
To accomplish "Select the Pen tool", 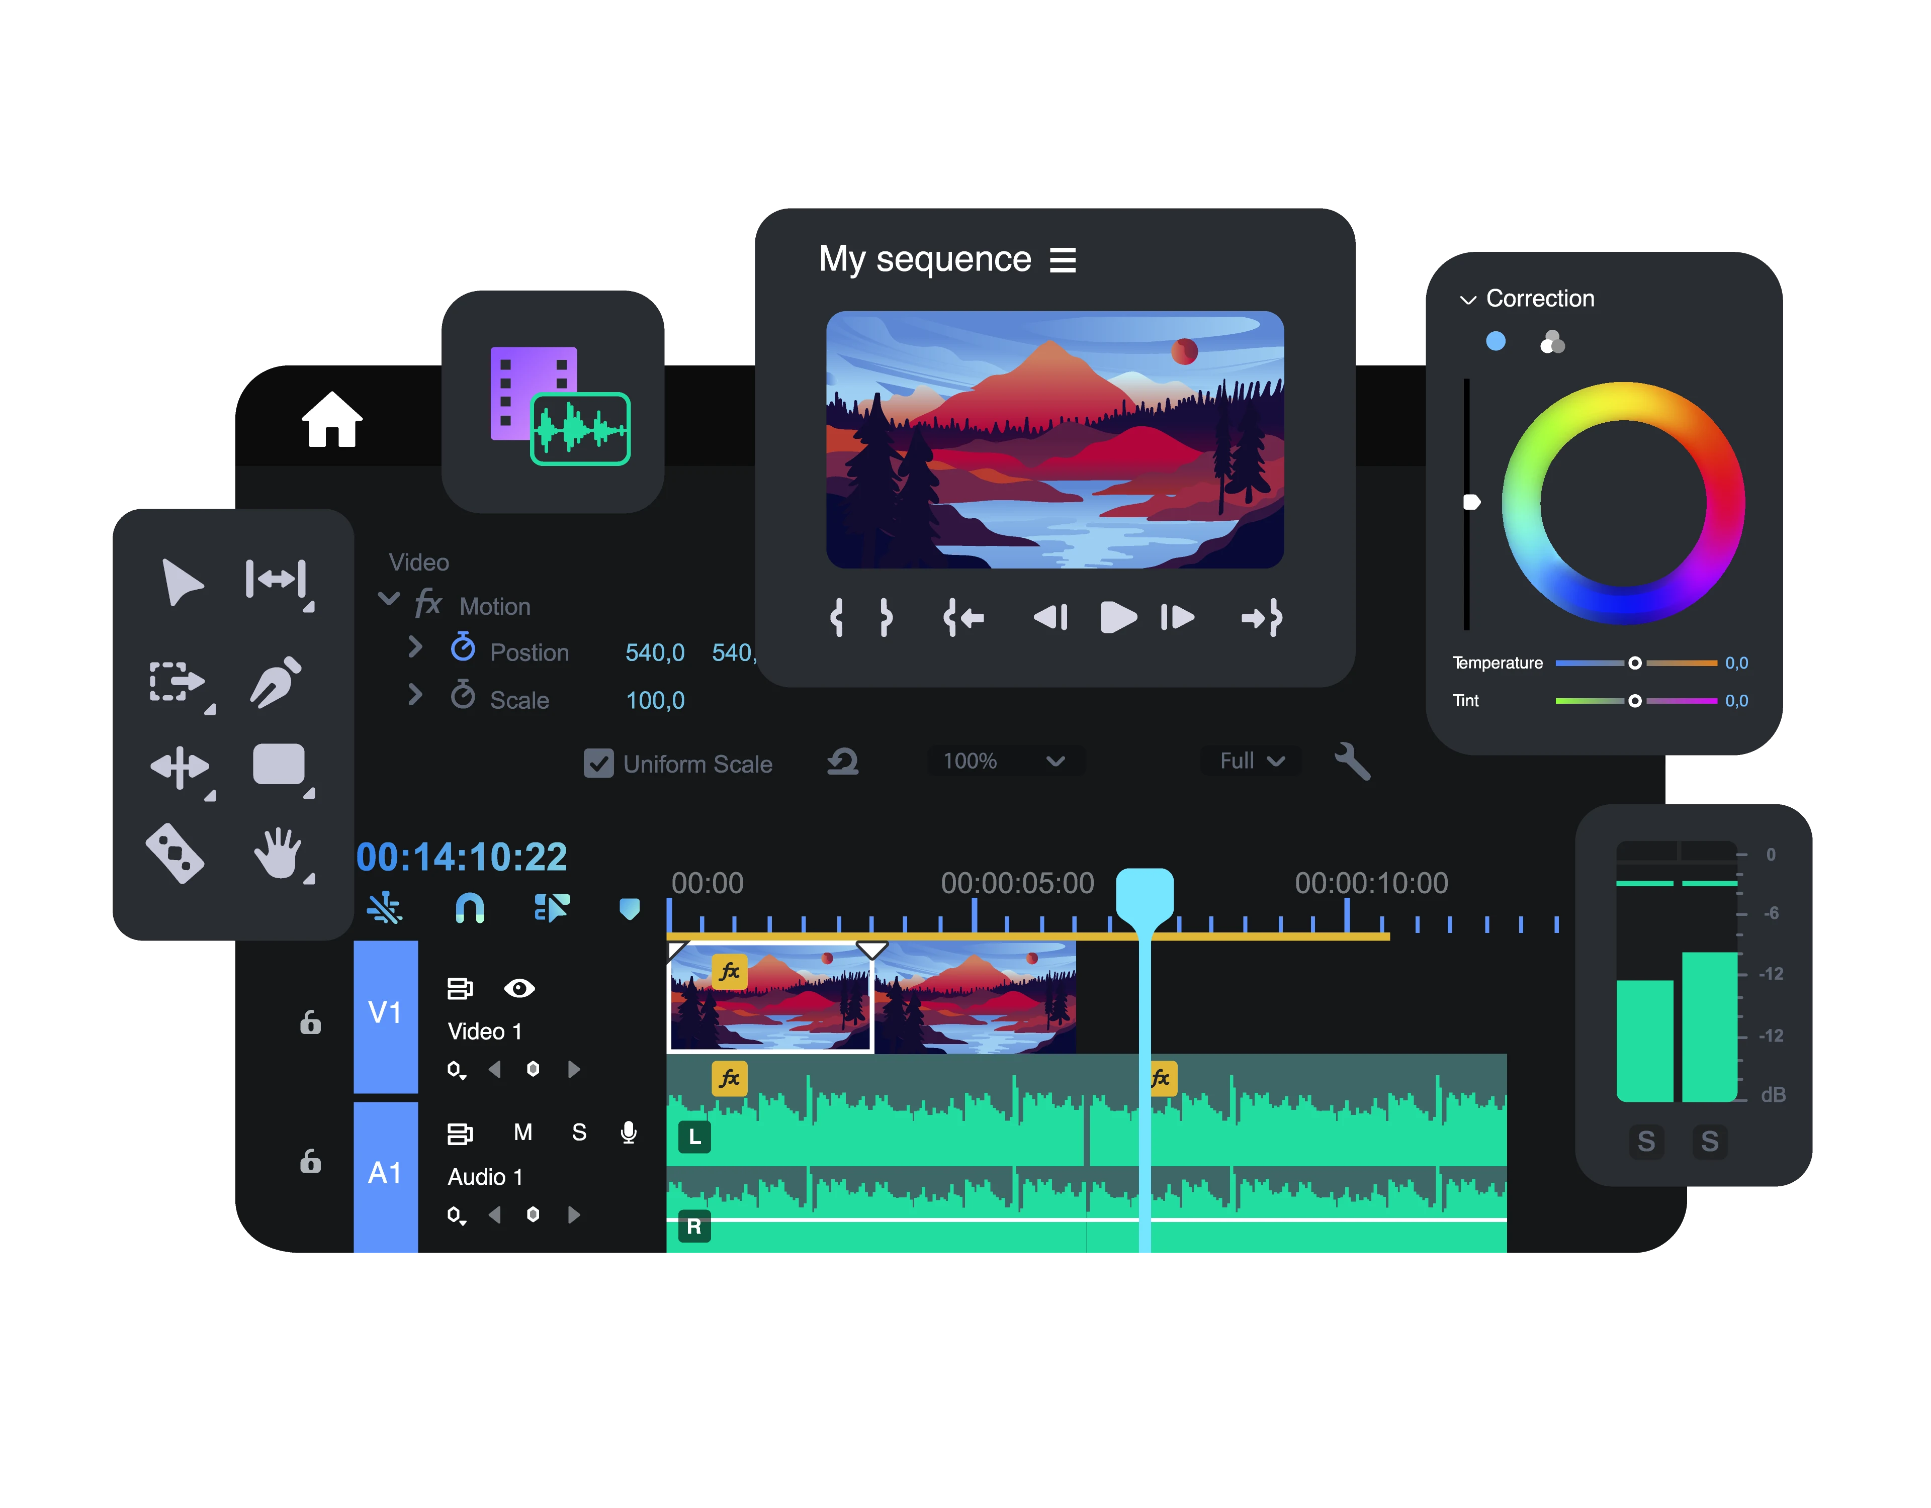I will pos(276,682).
